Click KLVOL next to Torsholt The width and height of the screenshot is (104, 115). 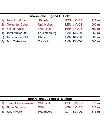[78, 41]
